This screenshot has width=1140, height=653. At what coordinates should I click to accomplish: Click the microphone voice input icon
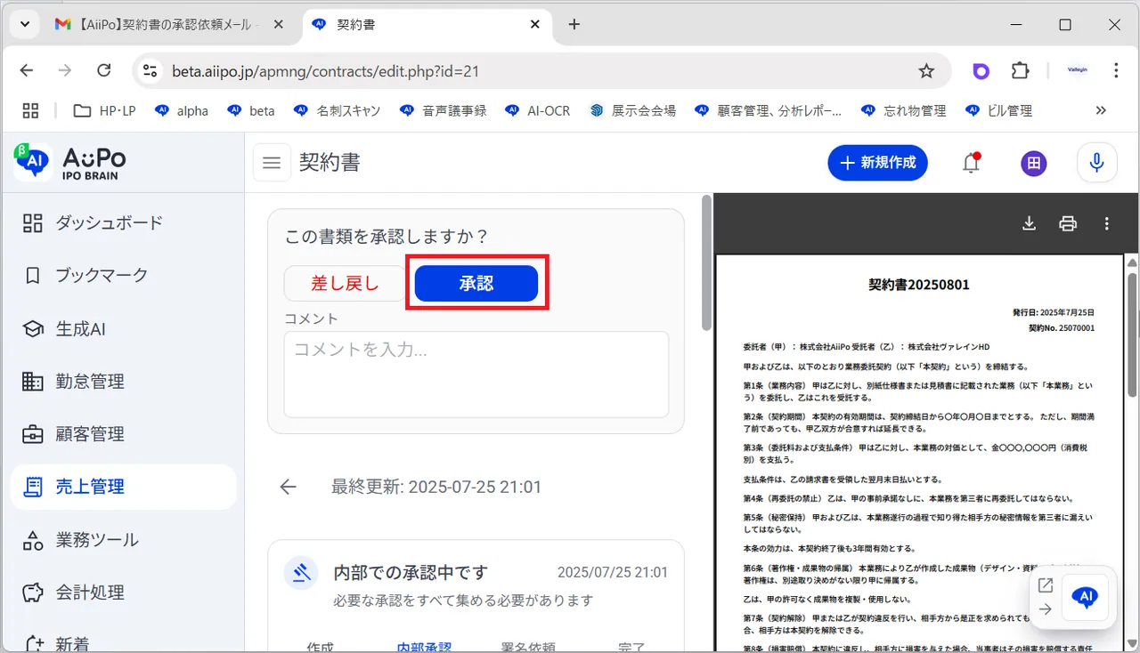point(1096,163)
